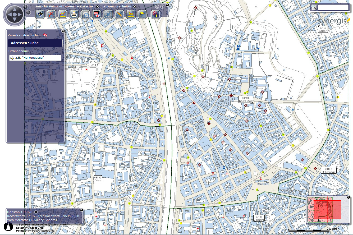Screen dimensions: 353x235
Task: Open the print map tool
Action: tap(74, 15)
